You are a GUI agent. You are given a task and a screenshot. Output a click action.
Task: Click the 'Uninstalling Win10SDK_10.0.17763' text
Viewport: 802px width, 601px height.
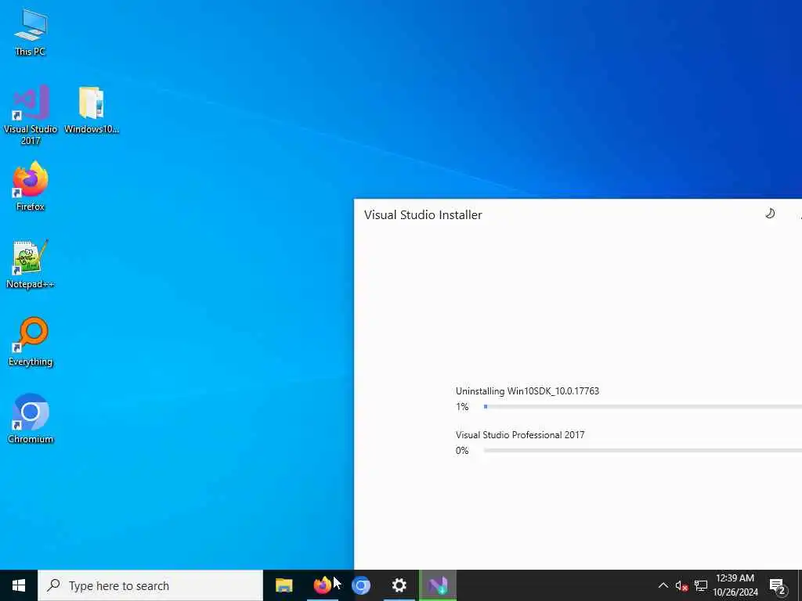(x=527, y=391)
